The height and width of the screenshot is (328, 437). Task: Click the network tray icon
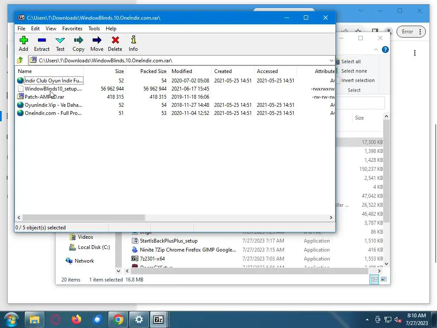(387, 319)
